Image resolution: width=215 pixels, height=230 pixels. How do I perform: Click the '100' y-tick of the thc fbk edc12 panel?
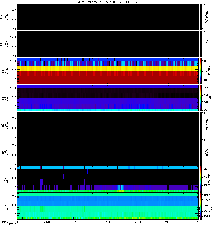click(14, 178)
